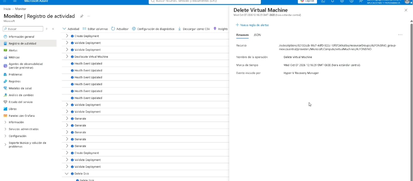413x181 pixels.
Task: Click Nueva regla de alertas
Action: point(252,25)
